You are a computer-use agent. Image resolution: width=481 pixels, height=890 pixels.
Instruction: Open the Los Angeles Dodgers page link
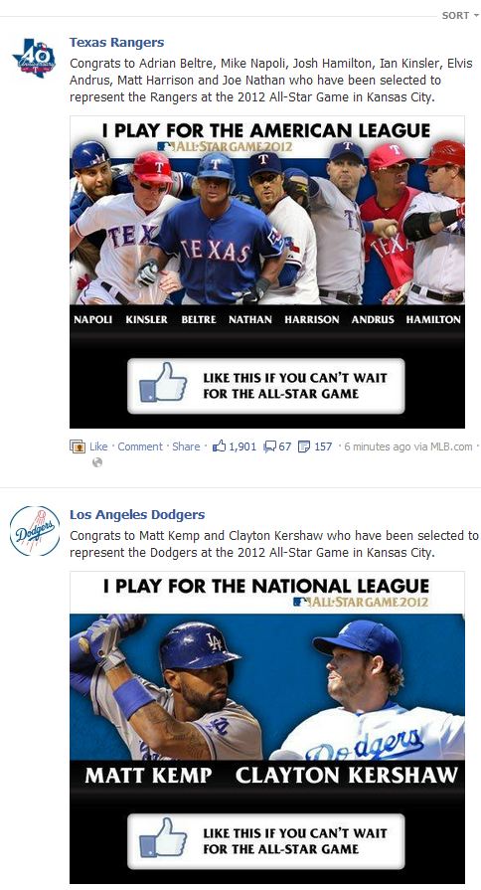(x=137, y=515)
